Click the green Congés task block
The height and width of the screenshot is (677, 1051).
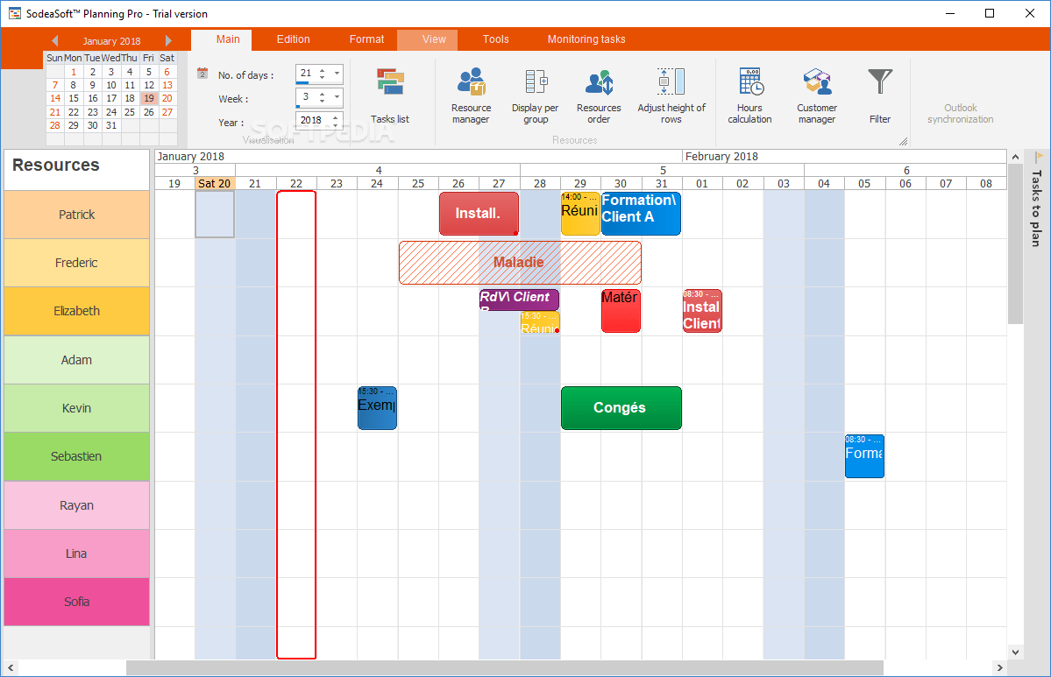[621, 408]
